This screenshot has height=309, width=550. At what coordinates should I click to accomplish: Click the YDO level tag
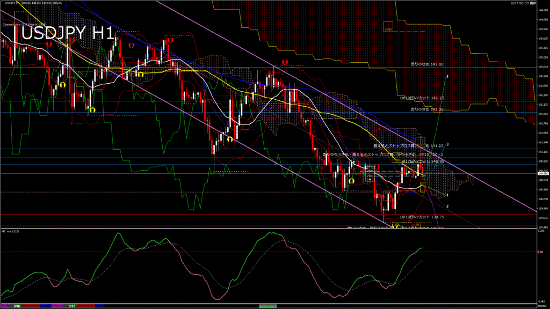pos(370,171)
